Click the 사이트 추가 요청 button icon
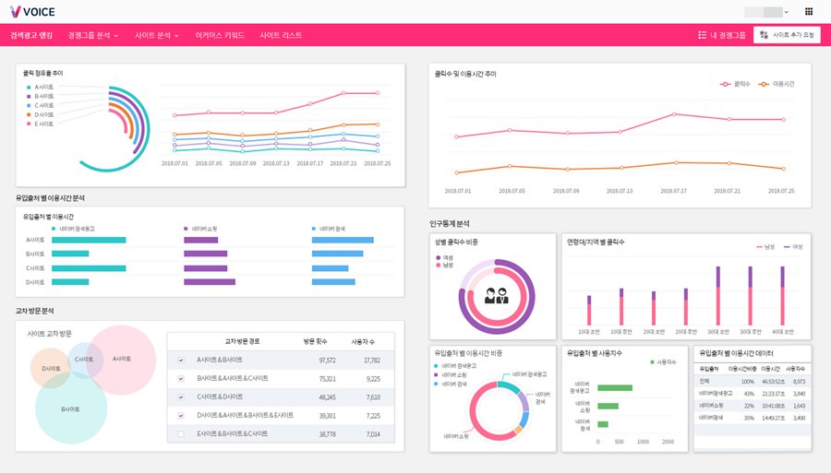831x473 pixels. pyautogui.click(x=764, y=35)
